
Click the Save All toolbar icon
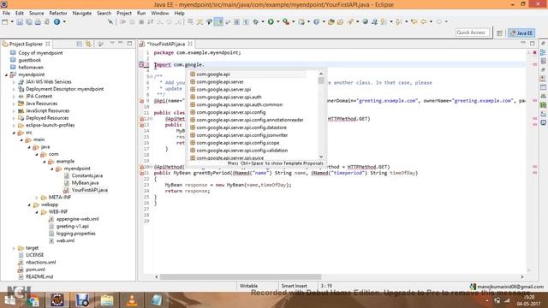[x=29, y=21]
